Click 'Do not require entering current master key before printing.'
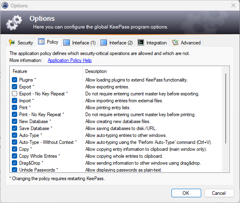 [140, 115]
